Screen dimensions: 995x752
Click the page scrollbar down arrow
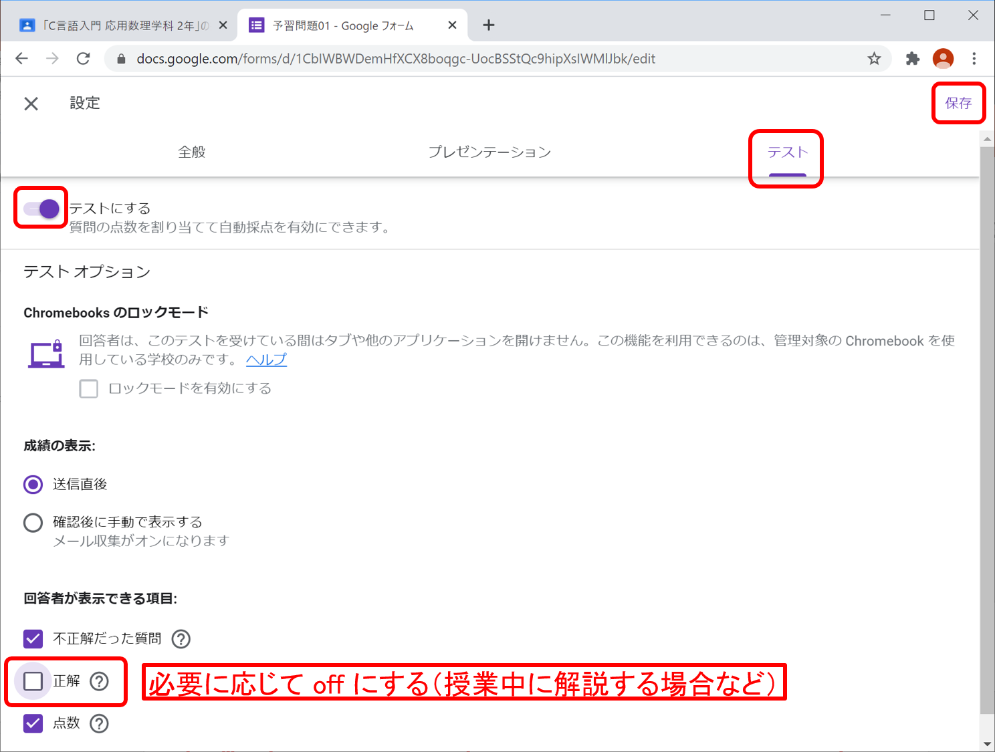coord(987,744)
